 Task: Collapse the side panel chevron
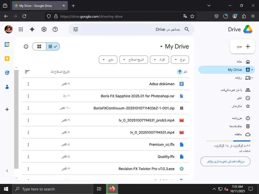tap(7, 171)
